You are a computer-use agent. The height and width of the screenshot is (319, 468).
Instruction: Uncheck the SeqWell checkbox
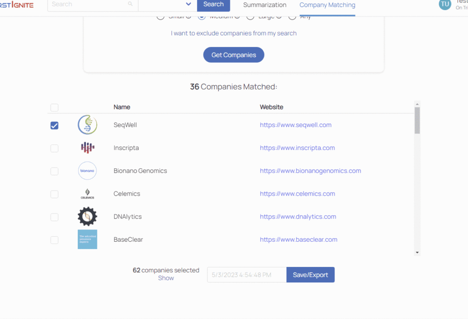pyautogui.click(x=54, y=126)
